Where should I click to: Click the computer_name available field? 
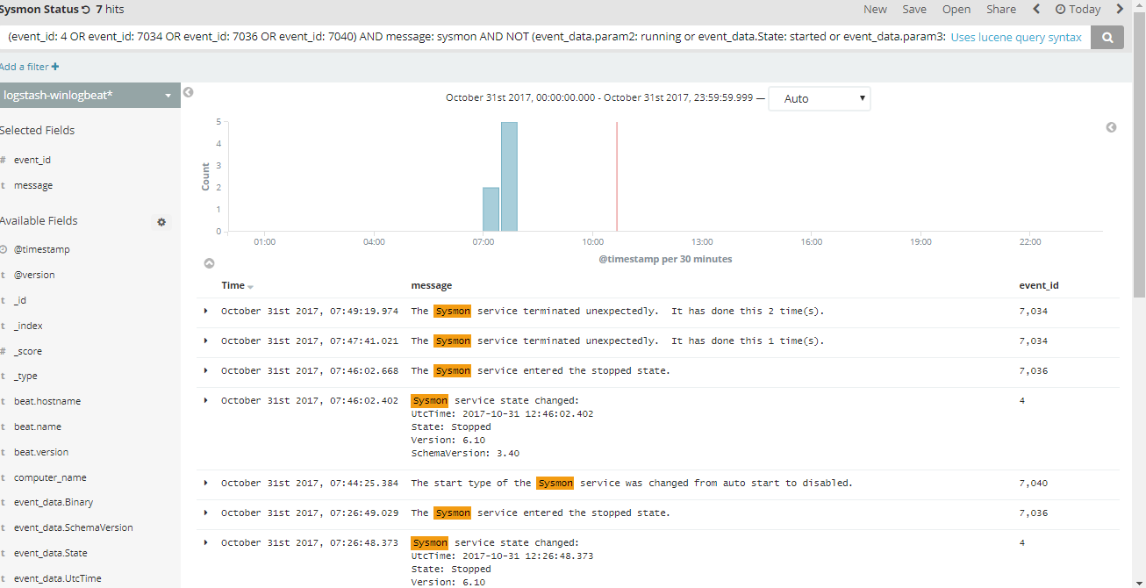tap(50, 477)
